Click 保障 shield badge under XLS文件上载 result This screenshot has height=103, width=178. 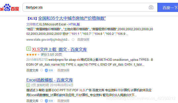point(49,70)
